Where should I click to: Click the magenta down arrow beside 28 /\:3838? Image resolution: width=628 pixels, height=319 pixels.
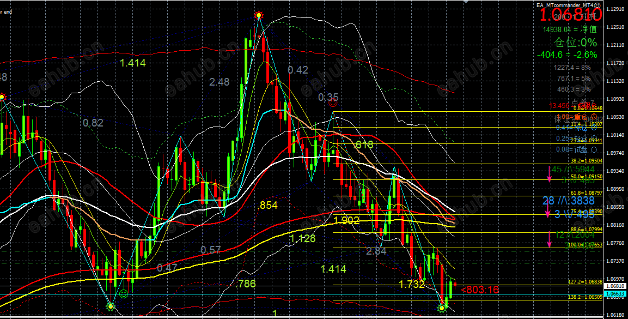[547, 209]
